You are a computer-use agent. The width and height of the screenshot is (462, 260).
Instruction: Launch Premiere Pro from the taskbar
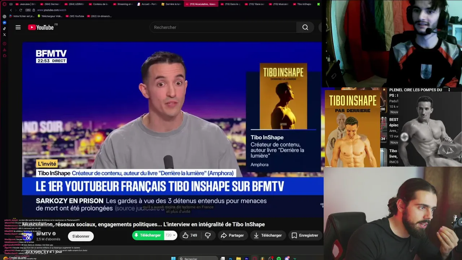coord(247,259)
